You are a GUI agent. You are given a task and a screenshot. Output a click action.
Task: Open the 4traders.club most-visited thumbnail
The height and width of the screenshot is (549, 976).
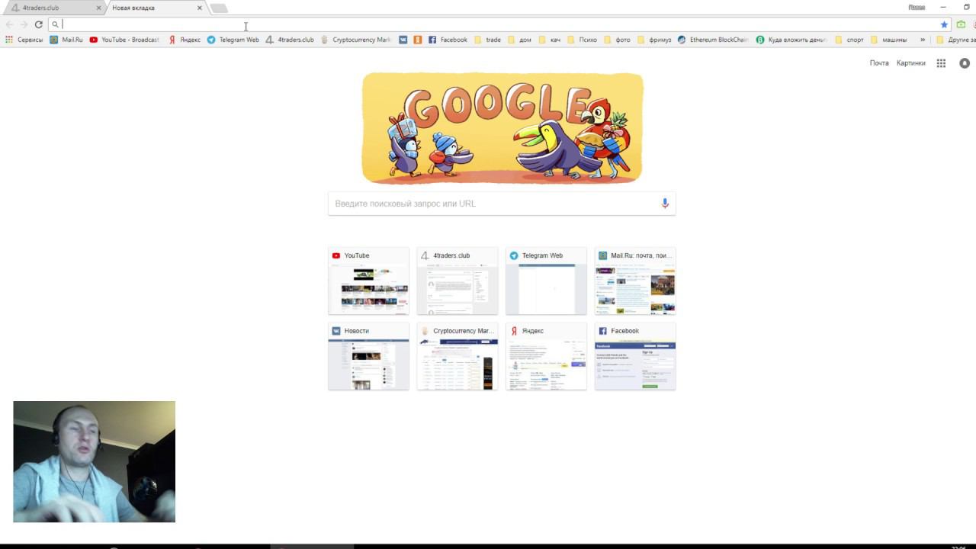pos(457,281)
